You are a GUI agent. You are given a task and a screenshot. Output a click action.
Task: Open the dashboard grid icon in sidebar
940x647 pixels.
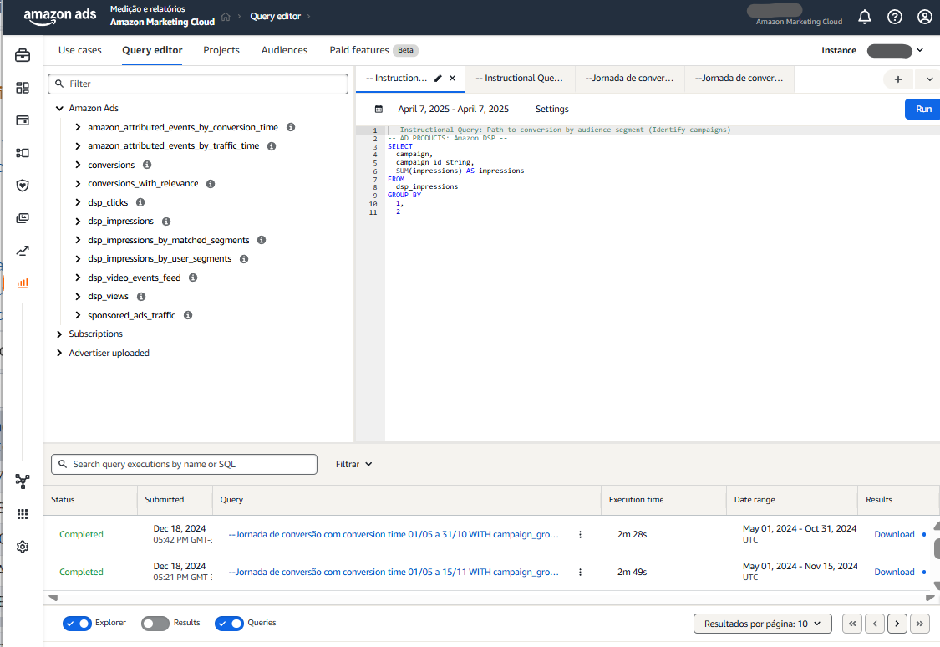tap(23, 88)
